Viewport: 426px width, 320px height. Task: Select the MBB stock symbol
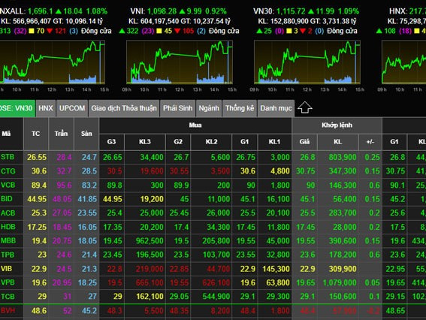8,240
